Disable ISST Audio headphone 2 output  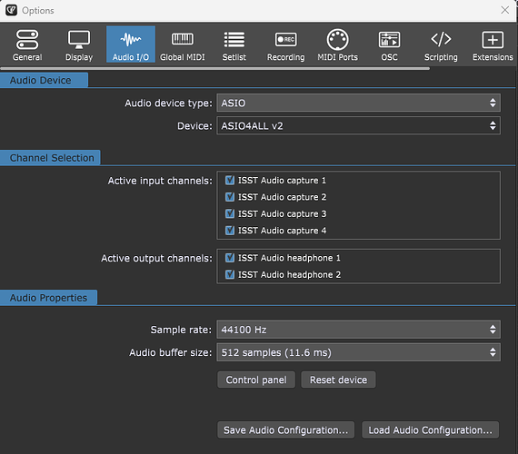[230, 274]
